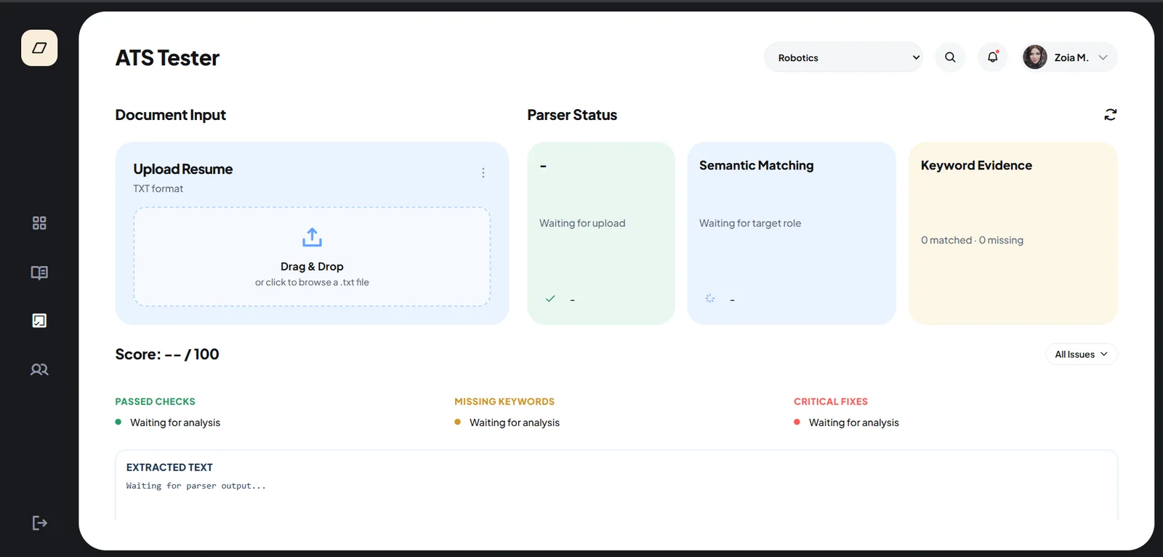Click the 'TXT format' label
Image resolution: width=1163 pixels, height=557 pixels.
(158, 188)
